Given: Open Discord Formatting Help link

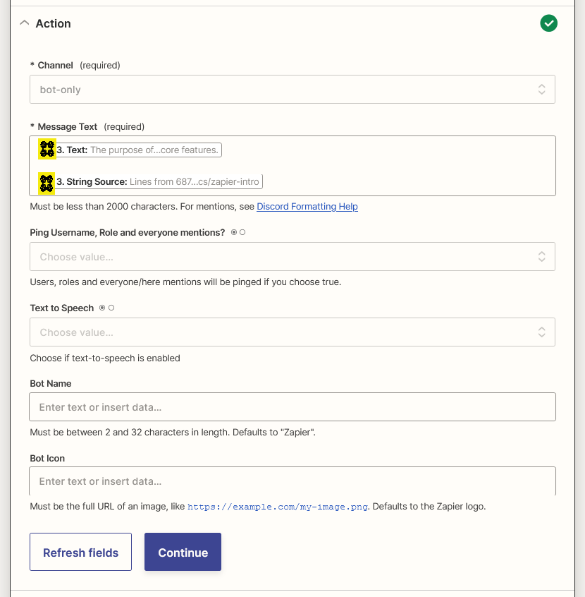Looking at the screenshot, I should [x=307, y=207].
